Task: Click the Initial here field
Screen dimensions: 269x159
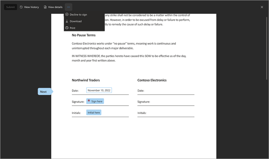Action: coord(94,112)
